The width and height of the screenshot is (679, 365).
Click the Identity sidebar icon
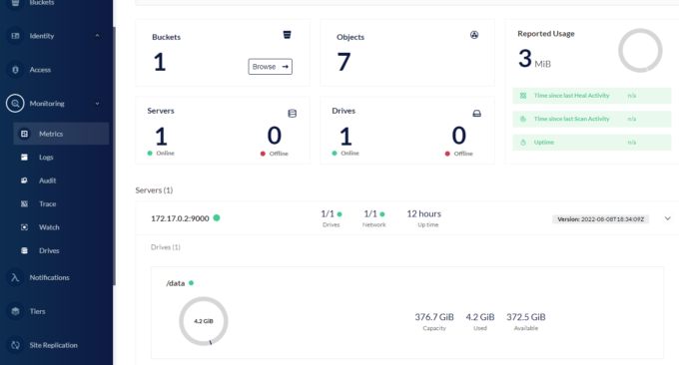coord(15,36)
